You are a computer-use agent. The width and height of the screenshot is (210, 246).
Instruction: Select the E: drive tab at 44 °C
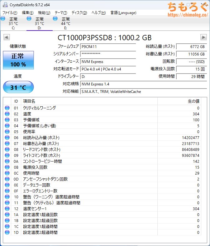tap(66, 23)
